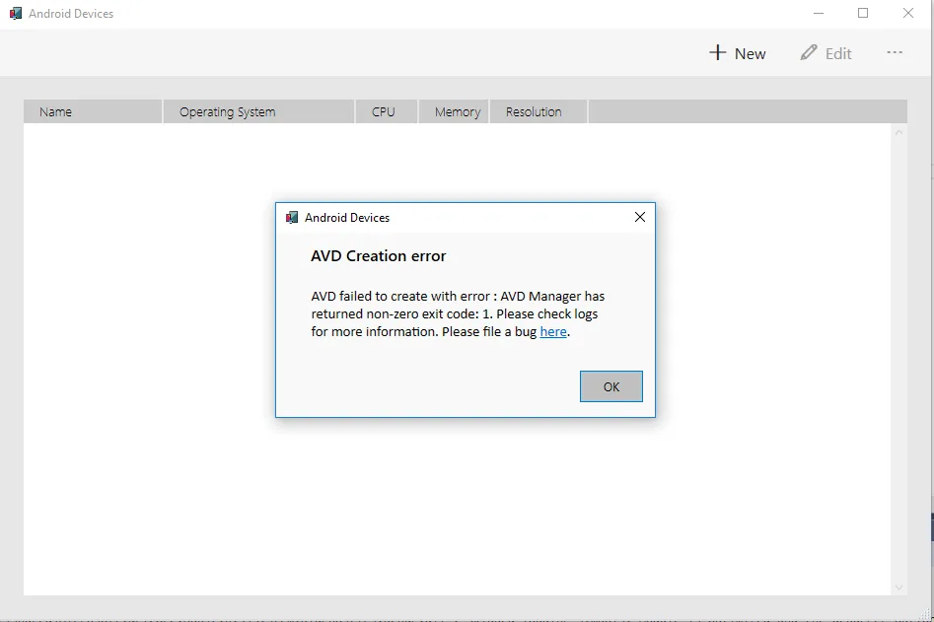
Task: Minimize the Android Devices window
Action: [x=819, y=13]
